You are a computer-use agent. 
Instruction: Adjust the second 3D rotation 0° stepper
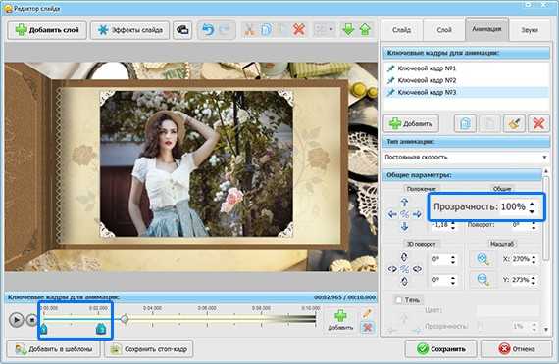[x=453, y=281]
